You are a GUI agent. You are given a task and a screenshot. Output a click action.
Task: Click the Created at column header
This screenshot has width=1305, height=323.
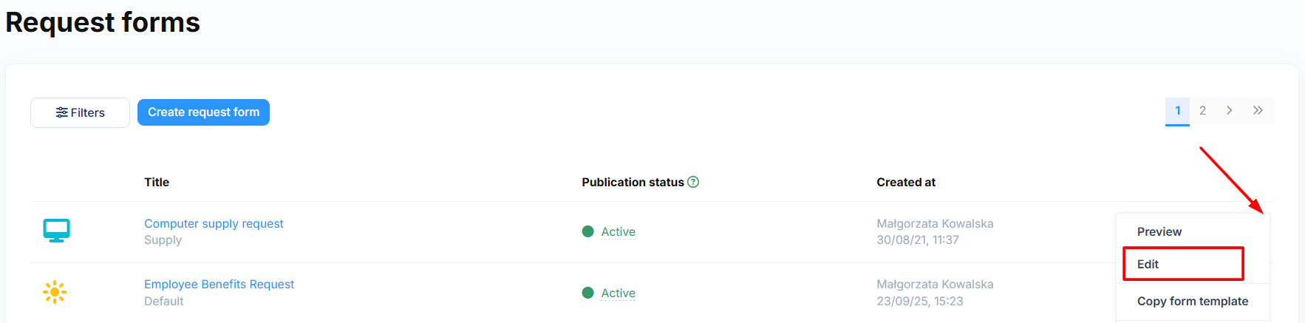[x=905, y=182]
